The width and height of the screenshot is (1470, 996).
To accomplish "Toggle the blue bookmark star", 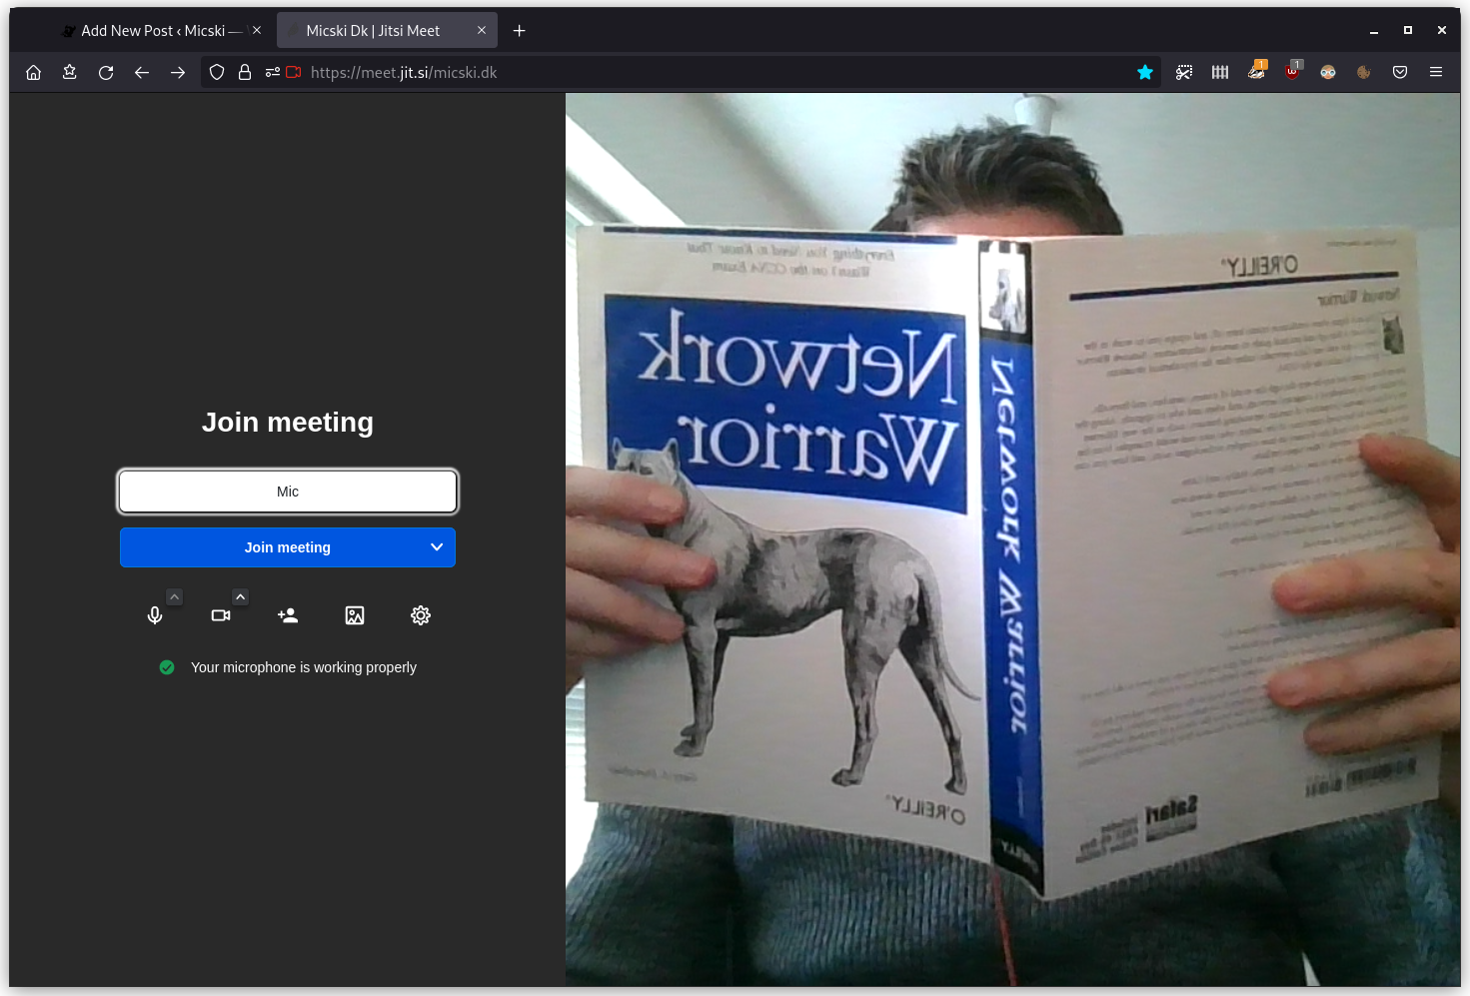I will click(x=1145, y=72).
